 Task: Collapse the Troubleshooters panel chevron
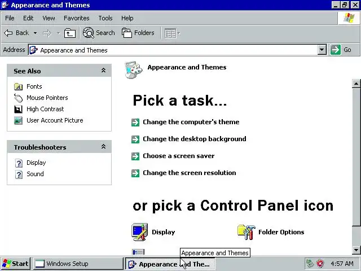[x=103, y=146]
